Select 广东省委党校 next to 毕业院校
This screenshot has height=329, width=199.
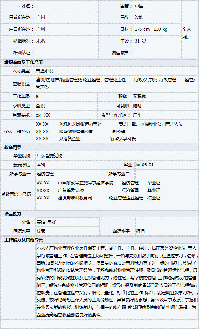point(50,156)
